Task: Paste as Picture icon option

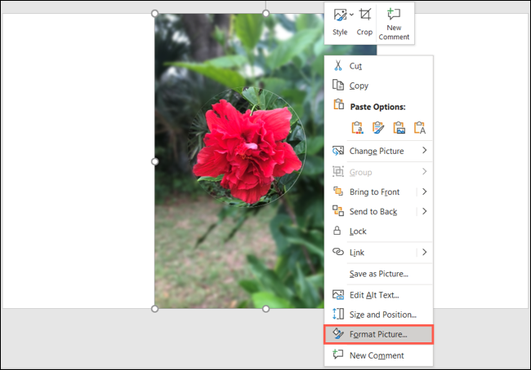Action: (399, 127)
